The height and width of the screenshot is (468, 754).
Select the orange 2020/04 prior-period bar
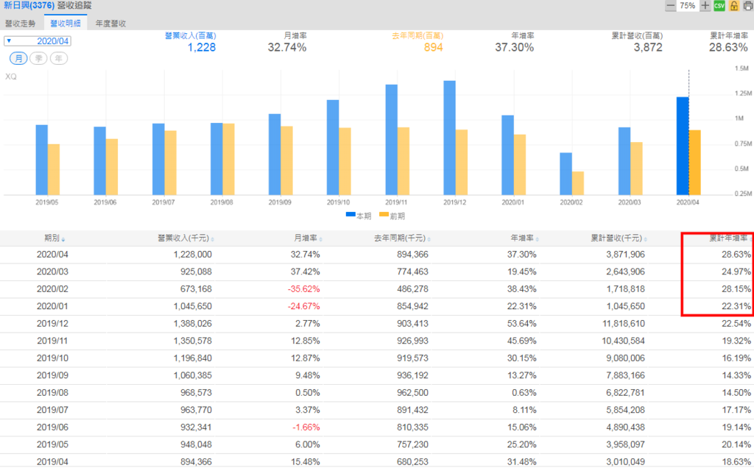[695, 163]
